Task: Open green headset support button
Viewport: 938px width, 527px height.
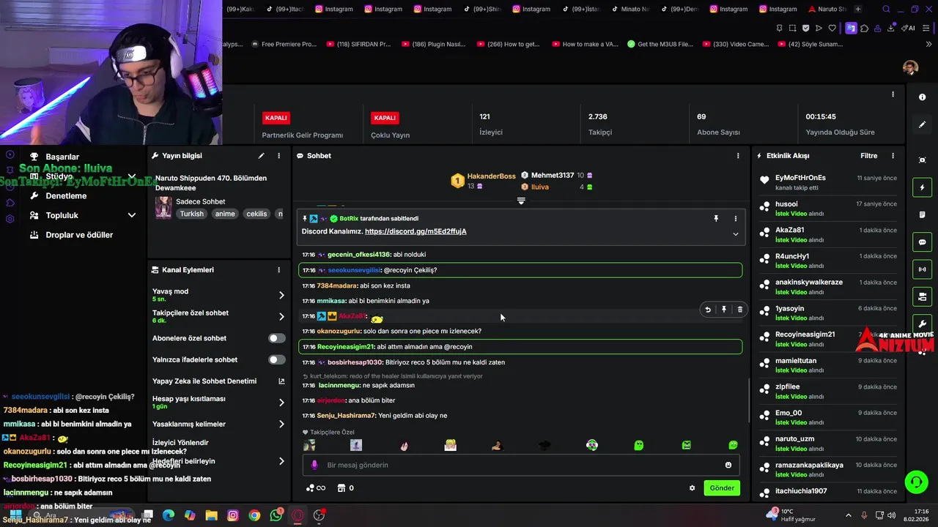Action: tap(915, 482)
